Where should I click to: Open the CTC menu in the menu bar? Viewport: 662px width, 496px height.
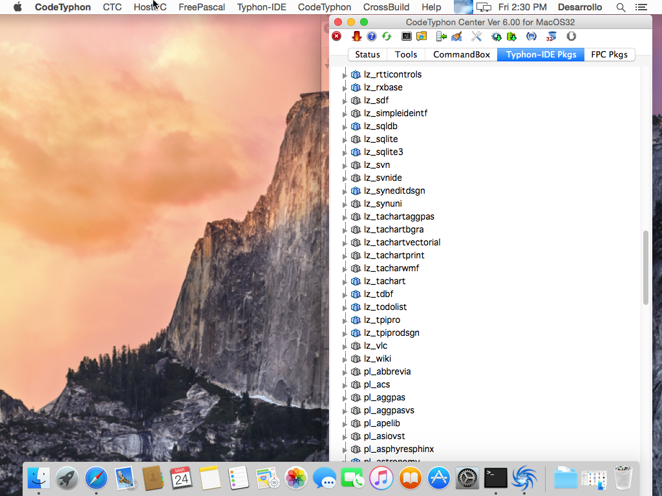(x=112, y=7)
